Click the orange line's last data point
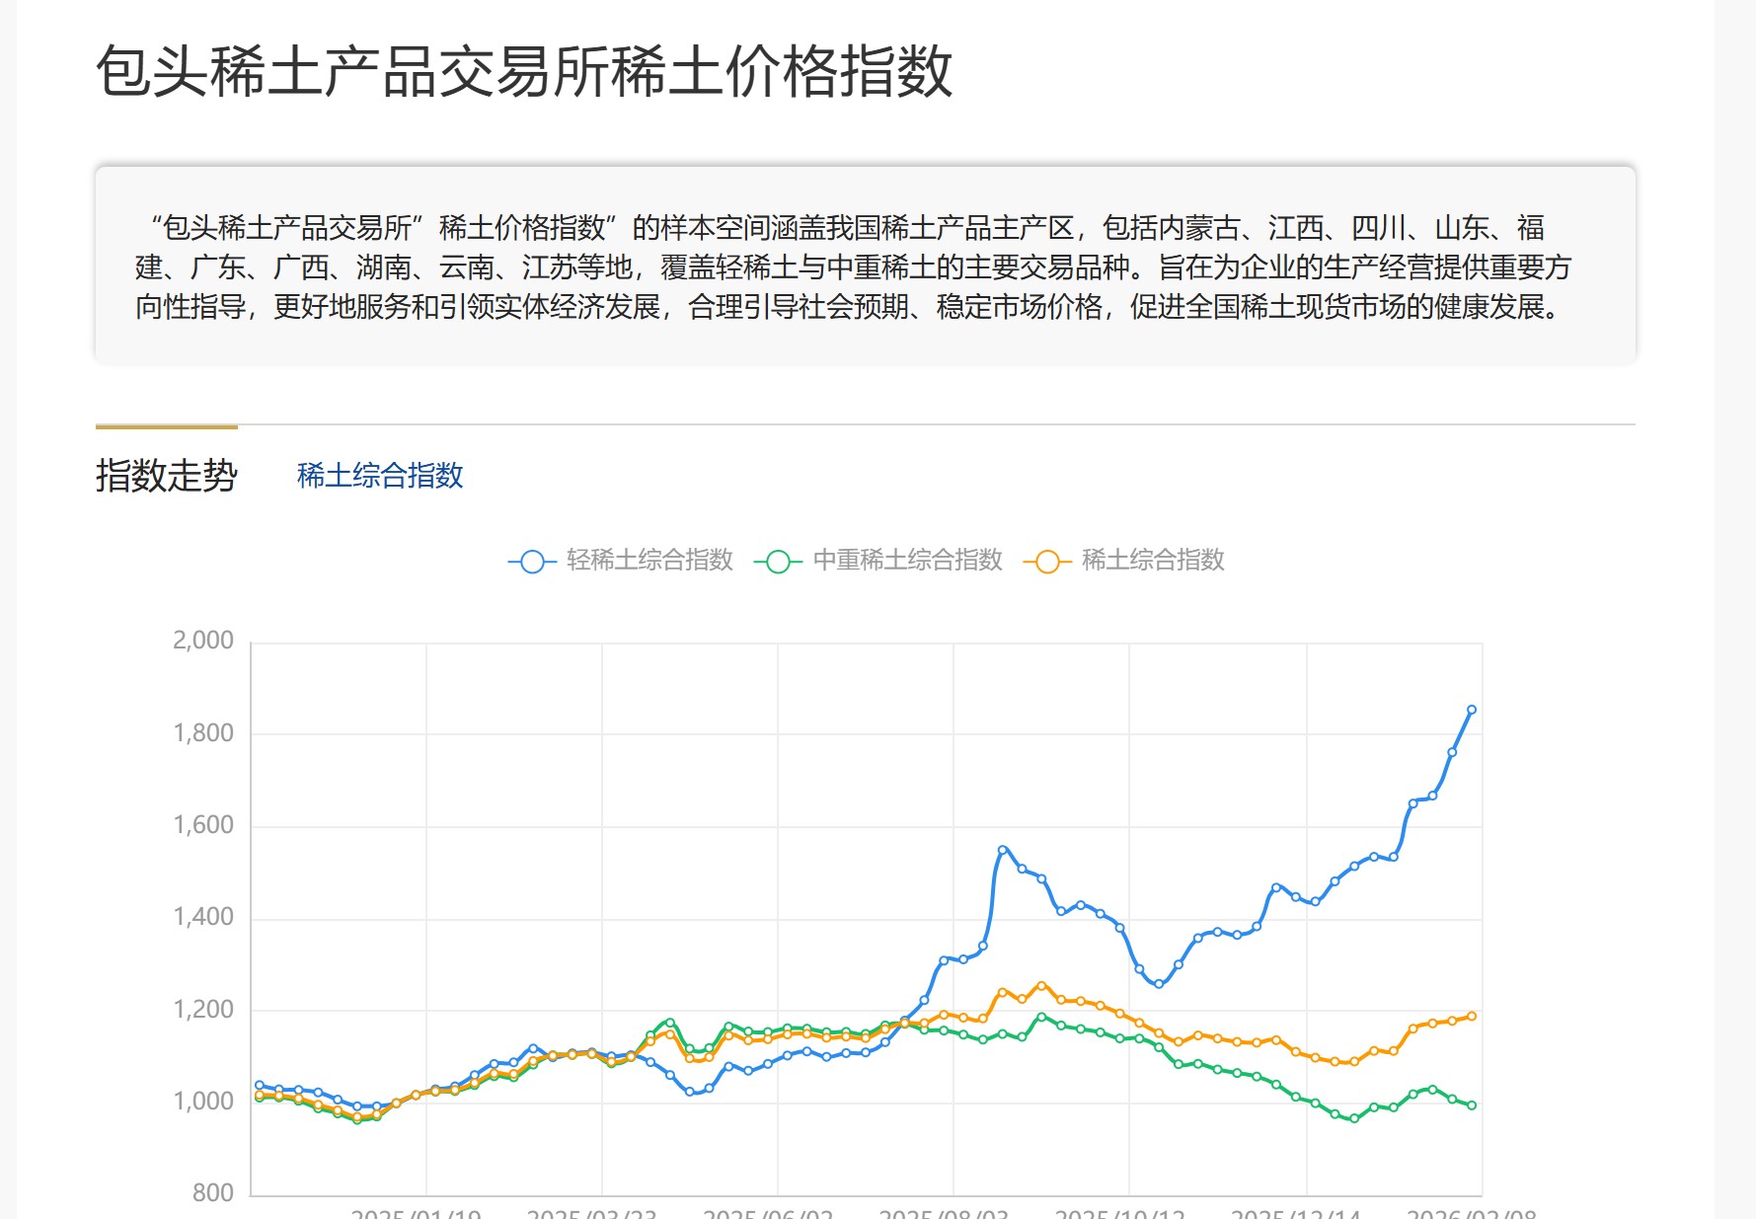1756x1219 pixels. click(1472, 1016)
